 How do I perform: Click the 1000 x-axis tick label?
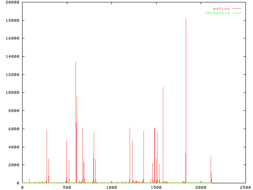[x=111, y=188]
